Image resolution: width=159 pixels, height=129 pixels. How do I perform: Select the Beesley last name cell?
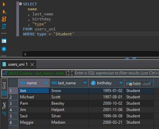pyautogui.click(x=69, y=103)
